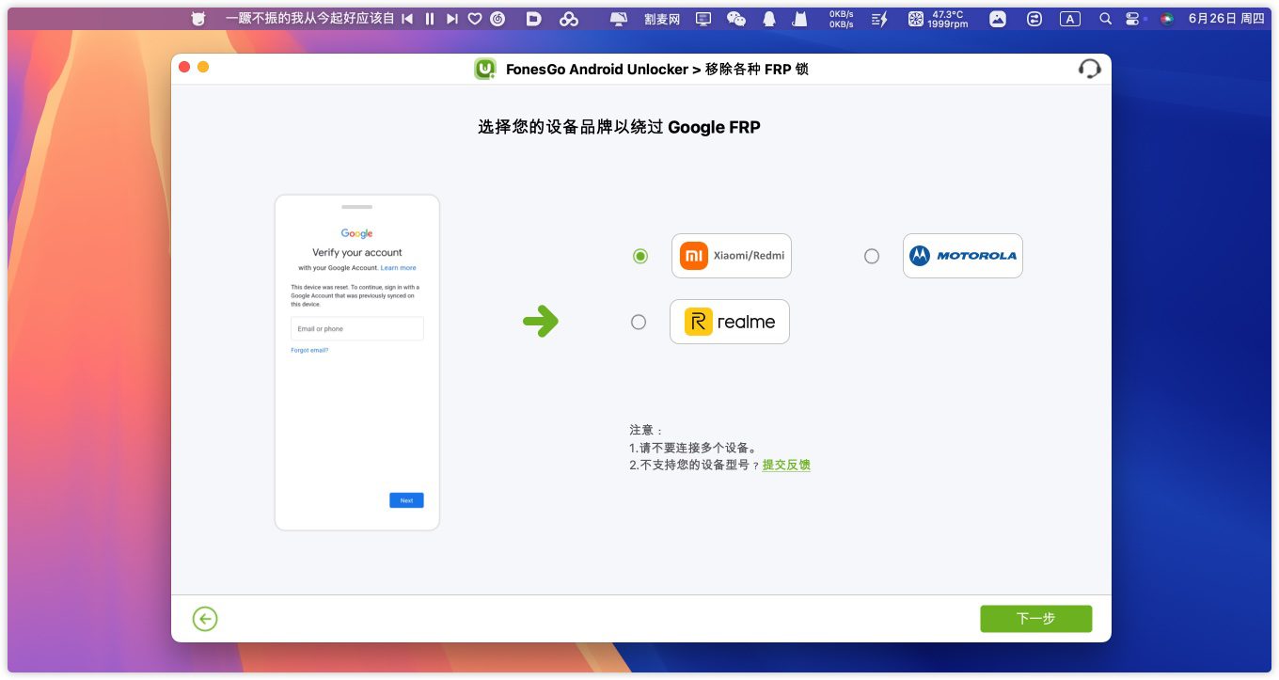Open WeChat from the menu bar
1279x680 pixels.
coord(736,19)
